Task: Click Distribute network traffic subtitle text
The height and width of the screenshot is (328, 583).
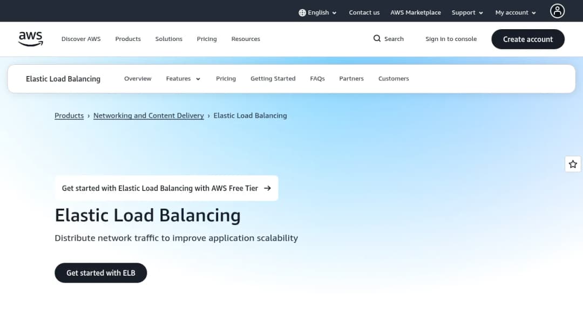Action: click(x=176, y=238)
